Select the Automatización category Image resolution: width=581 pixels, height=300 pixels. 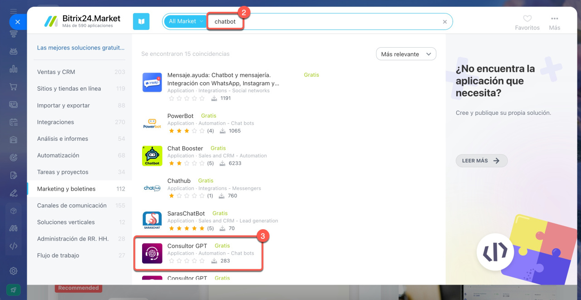(79, 155)
